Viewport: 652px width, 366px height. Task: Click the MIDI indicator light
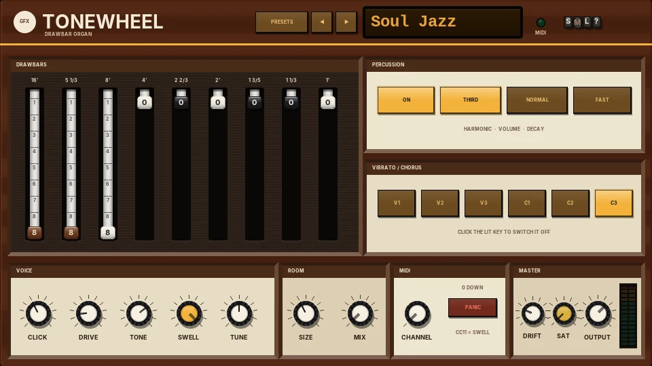click(541, 23)
